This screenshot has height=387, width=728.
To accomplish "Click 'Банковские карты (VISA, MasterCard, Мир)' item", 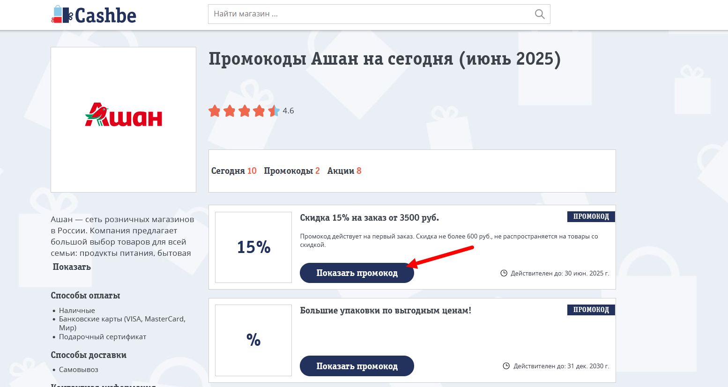I will coord(122,323).
